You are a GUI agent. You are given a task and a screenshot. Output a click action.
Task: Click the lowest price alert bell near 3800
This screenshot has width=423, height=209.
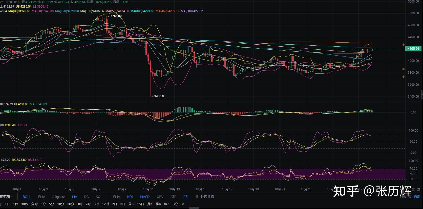(x=404, y=77)
